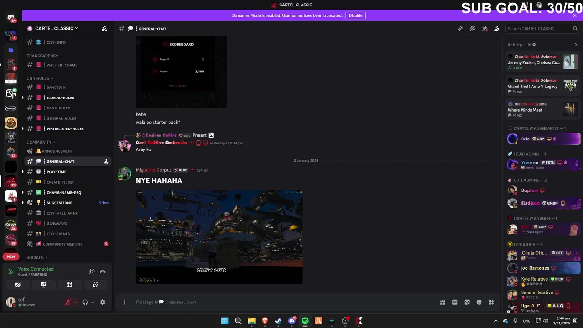Open Windows Start menu

[x=225, y=321]
